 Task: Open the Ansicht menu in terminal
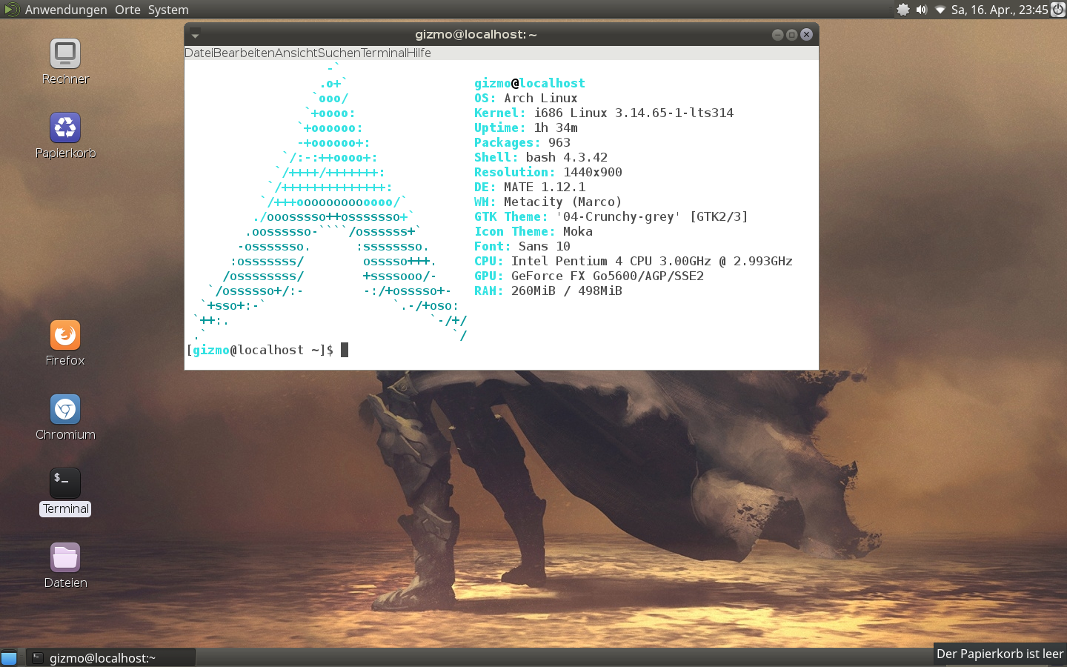pos(296,53)
